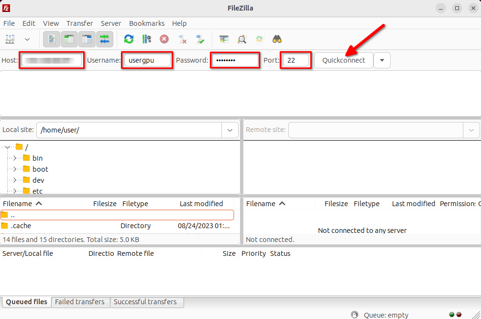Viewport: 481px width, 319px height.
Task: Open the Local site path dropdown
Action: (230, 130)
